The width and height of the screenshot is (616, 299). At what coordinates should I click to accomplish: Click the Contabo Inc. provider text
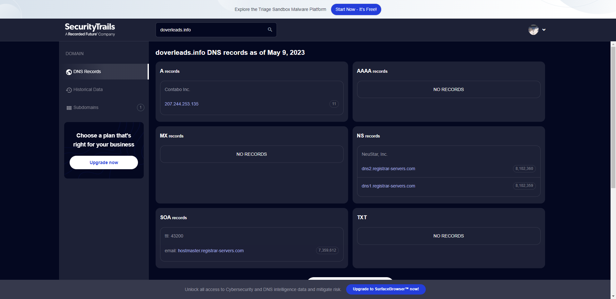point(177,89)
